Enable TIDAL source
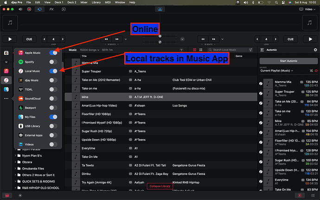320x200 pixels. pos(53,90)
